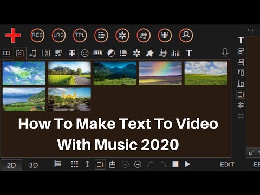Click the half-filled circle mask icon
This screenshot has height=195, width=260.
tap(111, 53)
